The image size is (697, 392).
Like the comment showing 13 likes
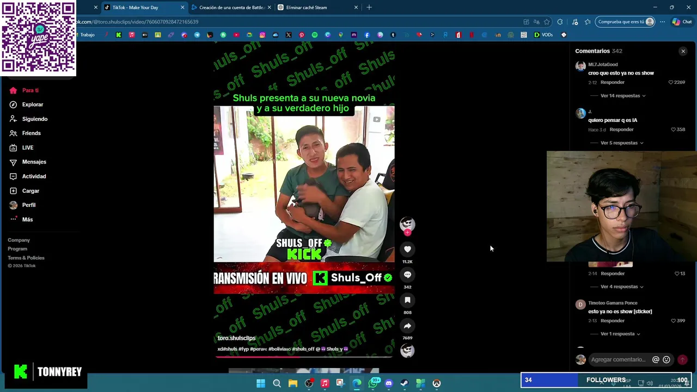point(677,273)
